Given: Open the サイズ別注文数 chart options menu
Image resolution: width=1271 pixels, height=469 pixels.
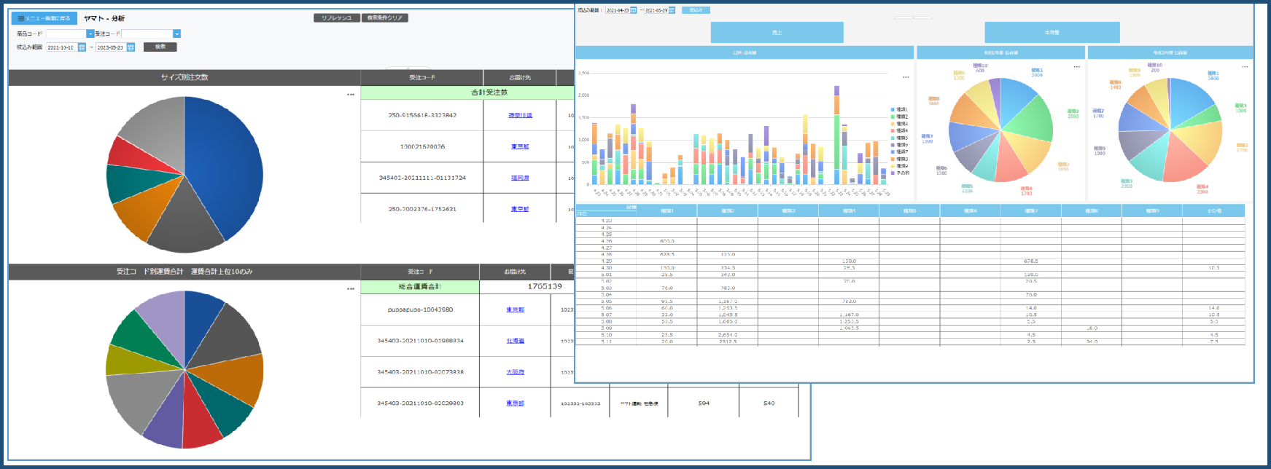Looking at the screenshot, I should click(x=351, y=95).
